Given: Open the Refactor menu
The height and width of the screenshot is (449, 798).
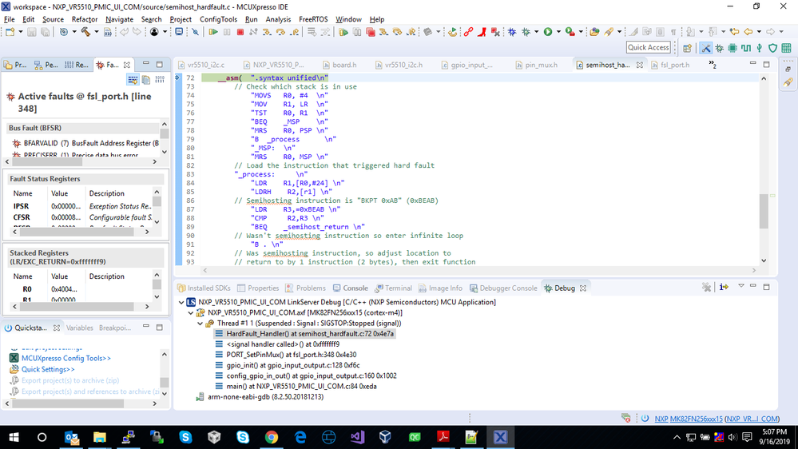Looking at the screenshot, I should (x=85, y=19).
